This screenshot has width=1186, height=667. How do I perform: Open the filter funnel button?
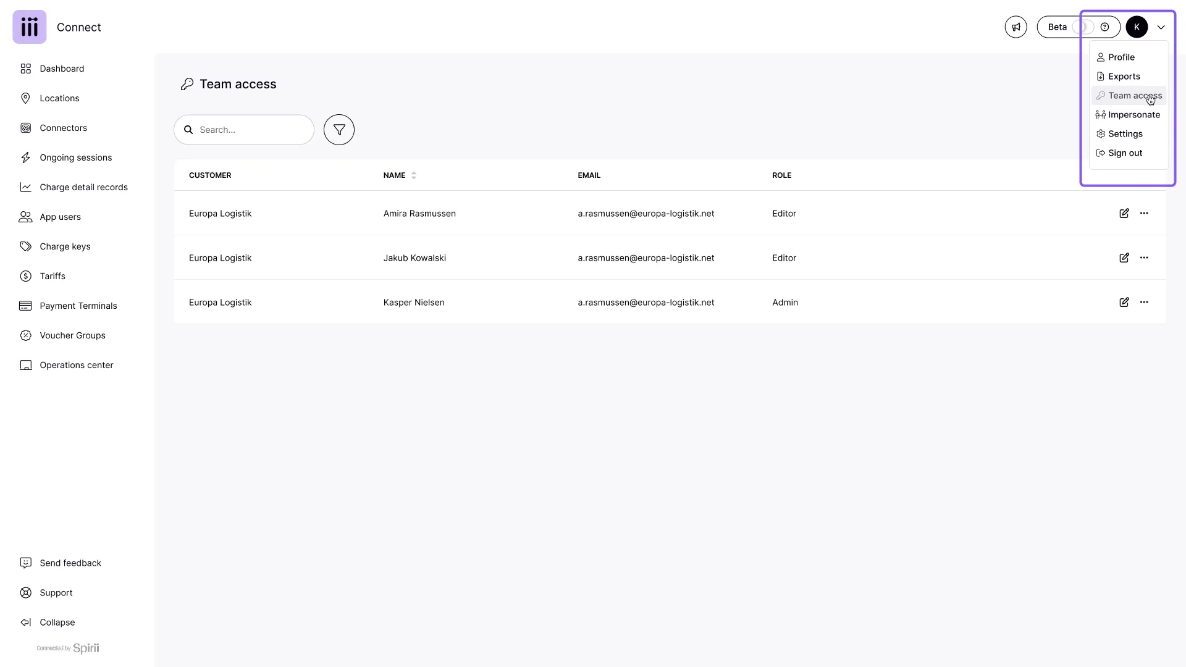pyautogui.click(x=339, y=130)
